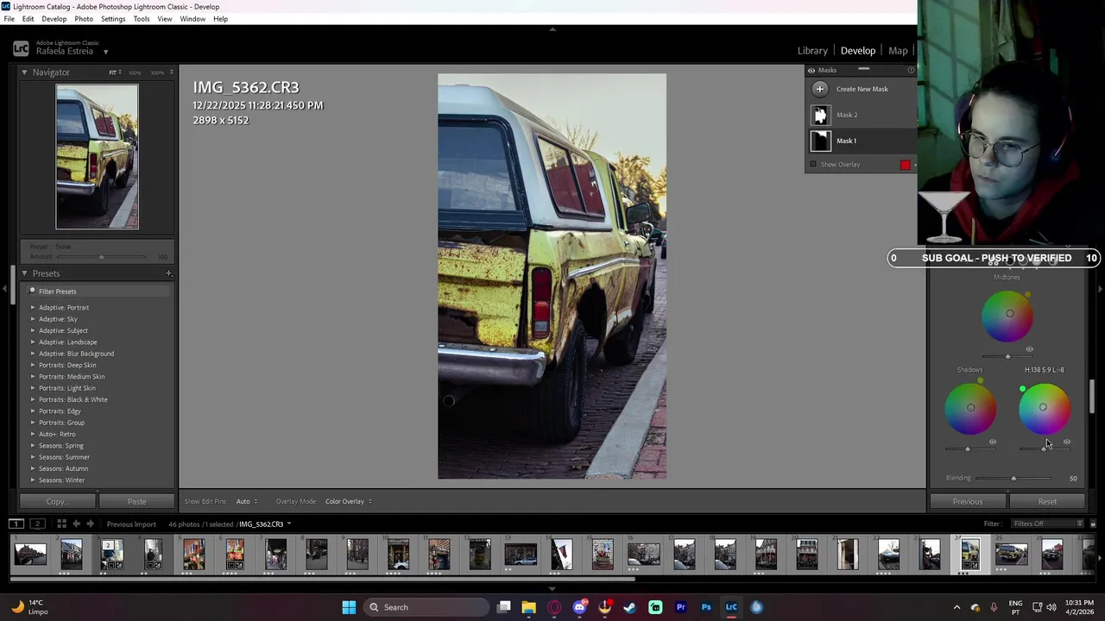Image resolution: width=1105 pixels, height=621 pixels.
Task: Open the identity plate dropdown arrow
Action: (105, 52)
